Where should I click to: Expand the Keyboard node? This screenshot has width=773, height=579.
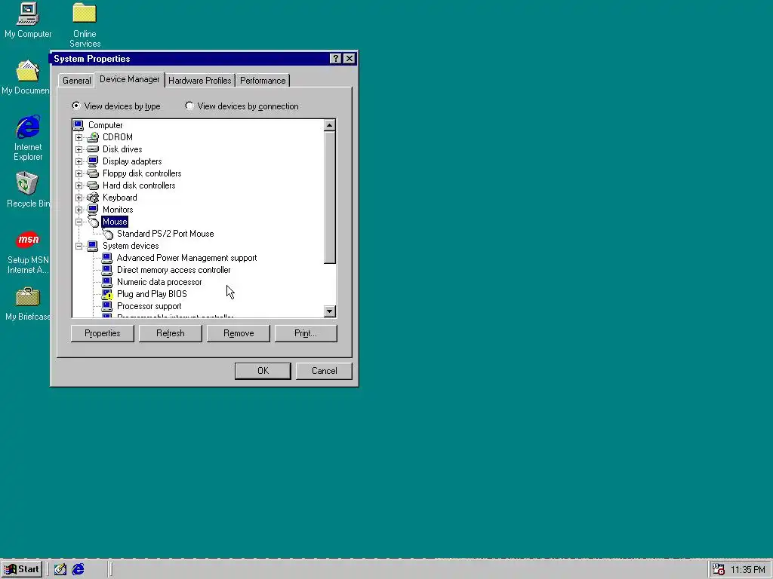[79, 198]
